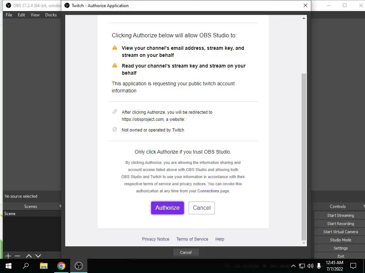
Task: Open the File menu
Action: (9, 15)
